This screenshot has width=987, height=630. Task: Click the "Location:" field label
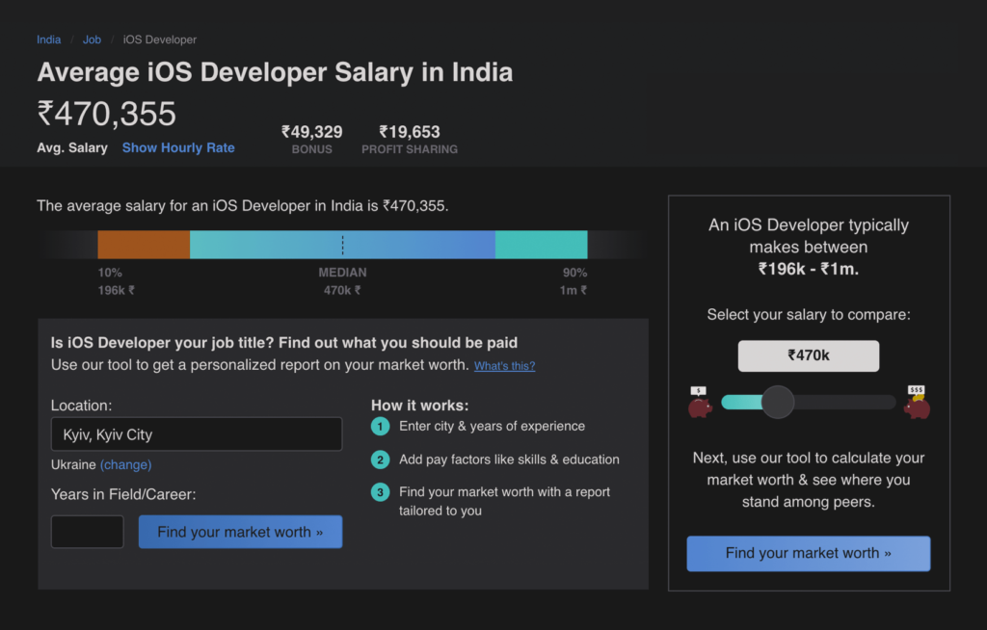pyautogui.click(x=81, y=406)
